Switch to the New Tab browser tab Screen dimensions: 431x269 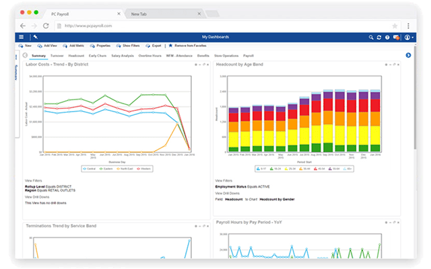(x=165, y=13)
